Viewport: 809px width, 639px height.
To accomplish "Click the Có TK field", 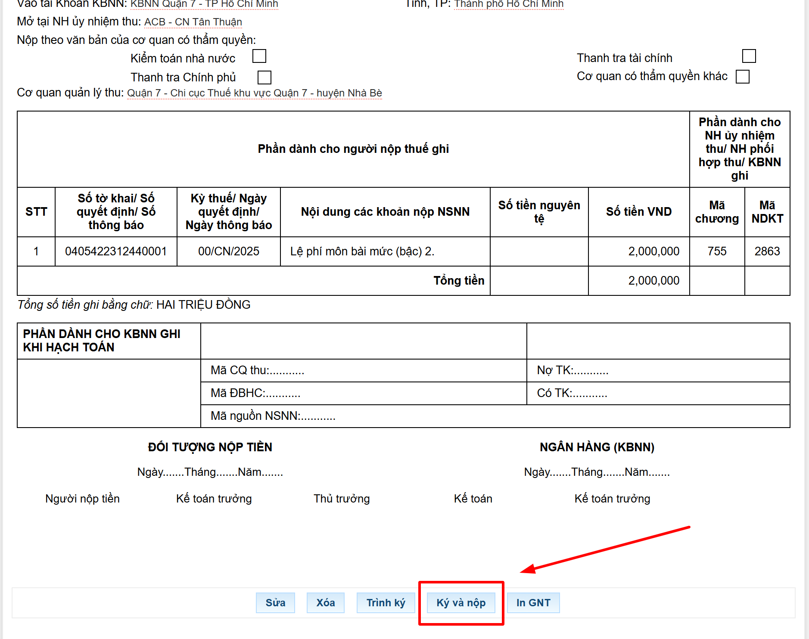I will click(x=658, y=393).
